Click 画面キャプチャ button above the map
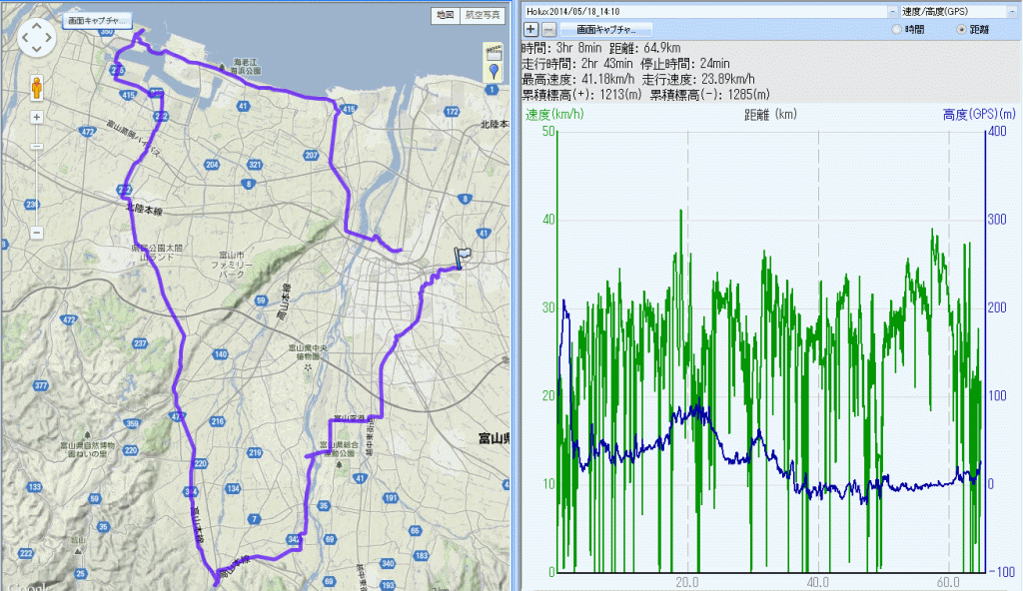The width and height of the screenshot is (1023, 591). point(97,19)
